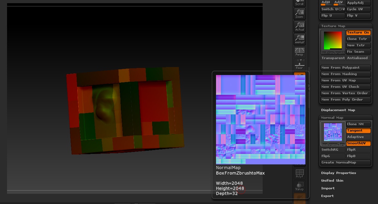Click the NormalMap label in popup
378x204 pixels.
(228, 168)
